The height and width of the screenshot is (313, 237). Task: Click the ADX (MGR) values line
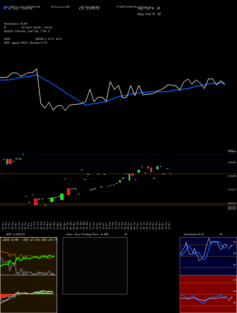tap(33, 39)
